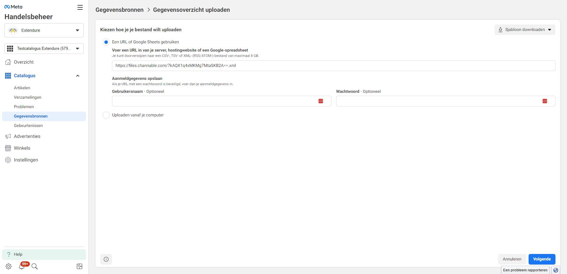Viewport: 567px width, 274px height.
Task: Open settings gear in bottom bar
Action: click(x=9, y=266)
